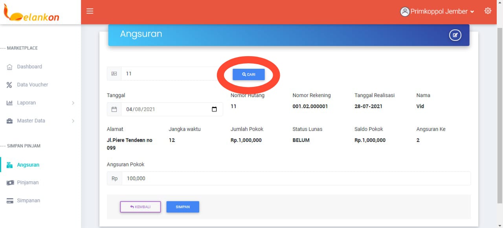Click the Dashboard home icon
503x228 pixels.
tap(10, 67)
